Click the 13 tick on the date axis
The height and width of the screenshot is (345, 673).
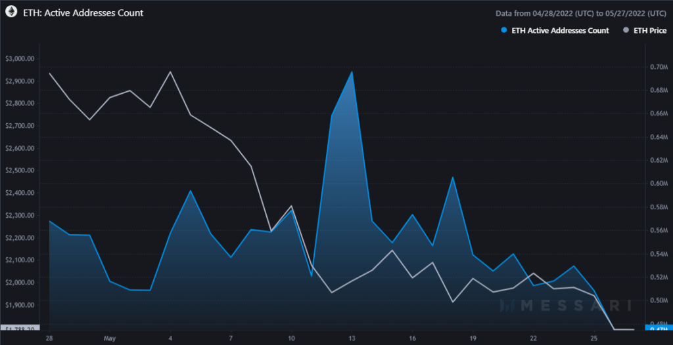(352, 338)
